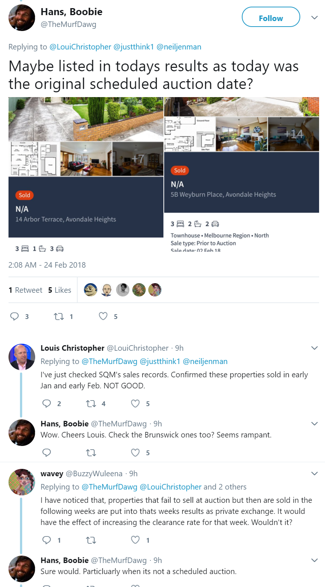The height and width of the screenshot is (587, 325).
Task: Retweet Louis Christopher's tweet with 4 retweets
Action: pyautogui.click(x=91, y=404)
